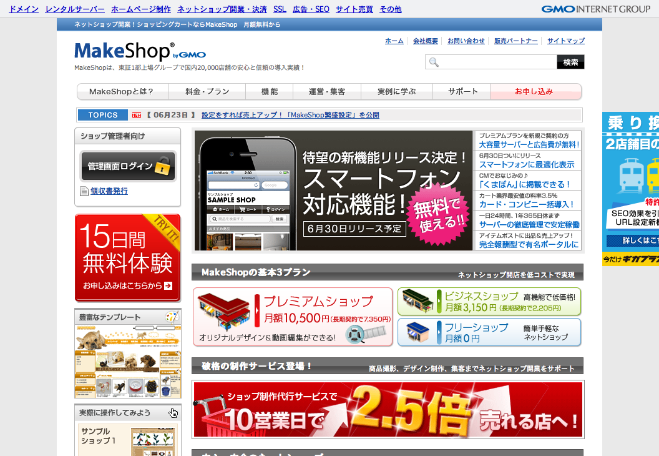Click the 詳しくはこちら button in side ad
The height and width of the screenshot is (456, 659).
[x=633, y=240]
